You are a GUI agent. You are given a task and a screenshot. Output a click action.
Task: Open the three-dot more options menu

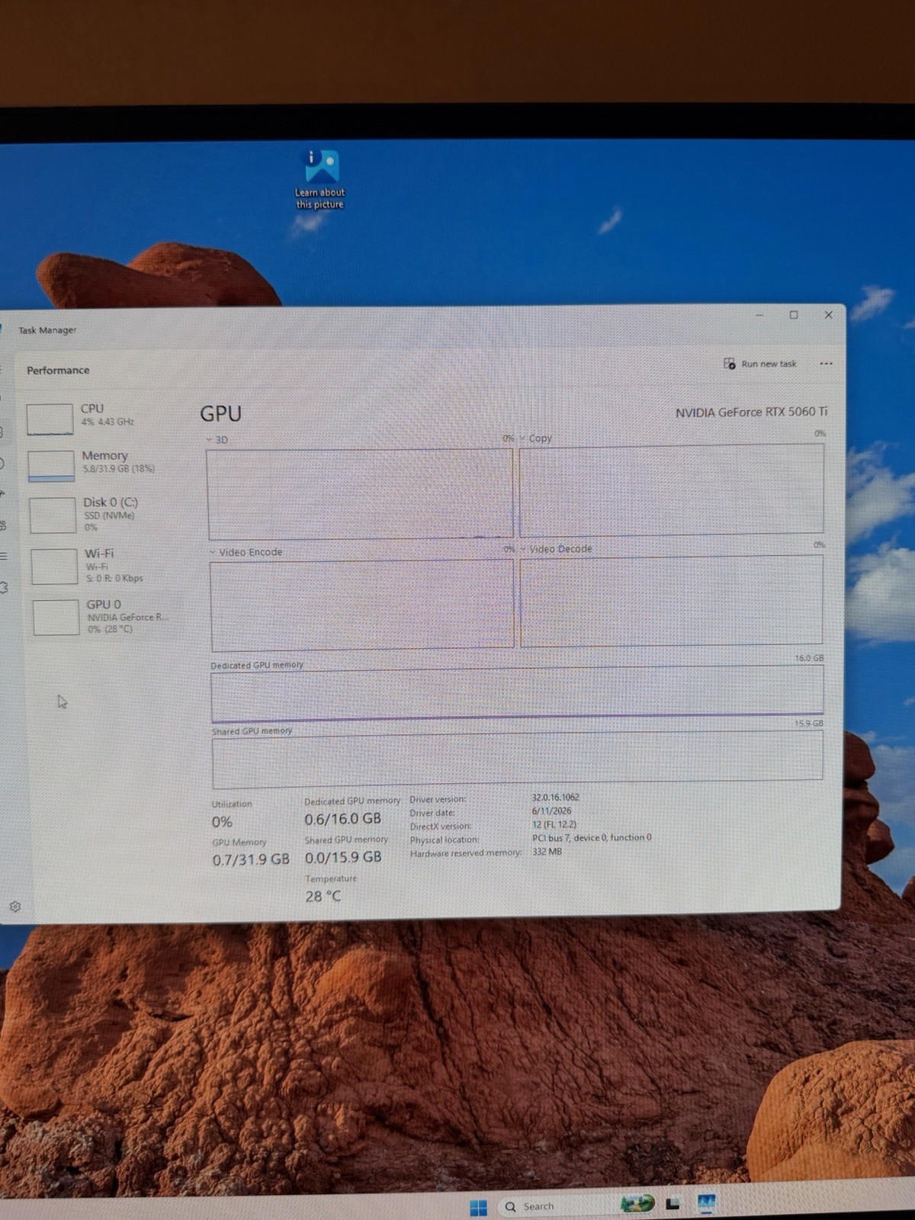pyautogui.click(x=826, y=364)
